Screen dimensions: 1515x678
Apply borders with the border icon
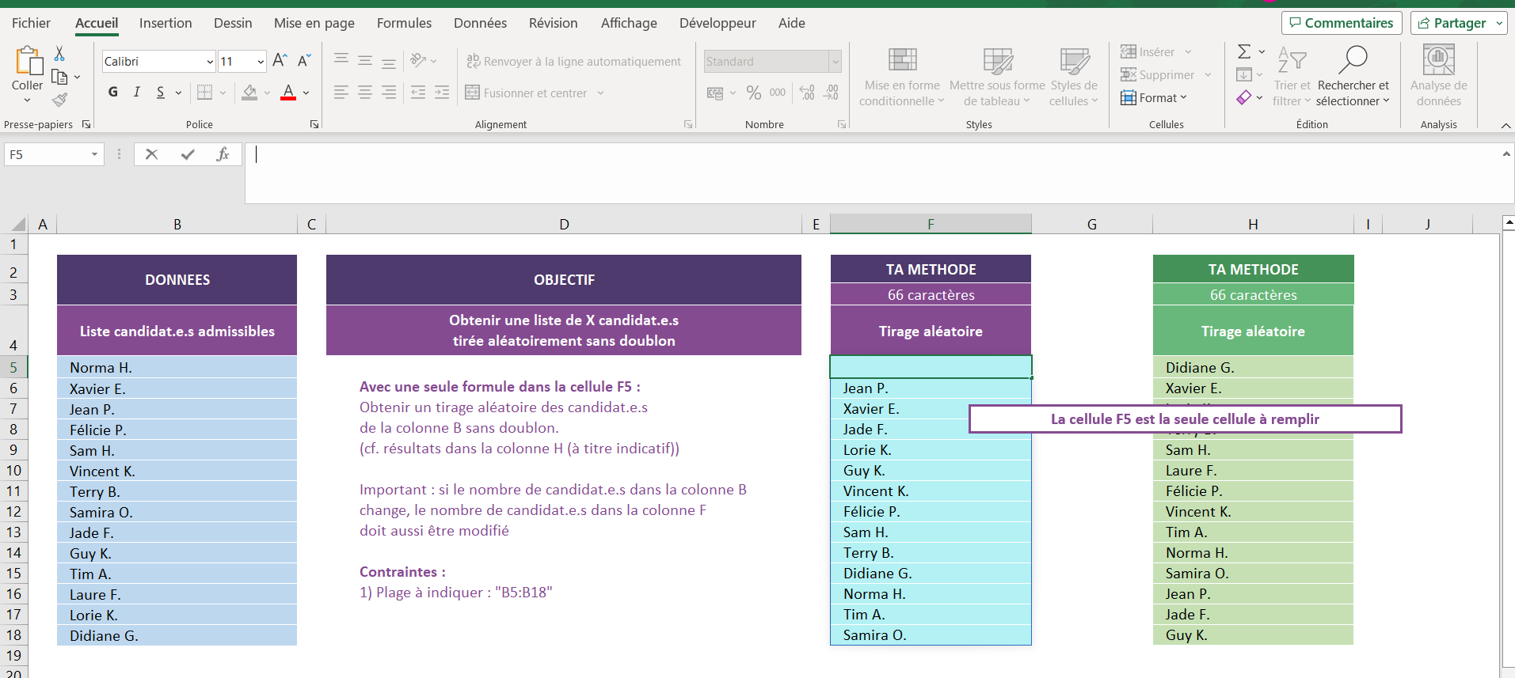204,93
